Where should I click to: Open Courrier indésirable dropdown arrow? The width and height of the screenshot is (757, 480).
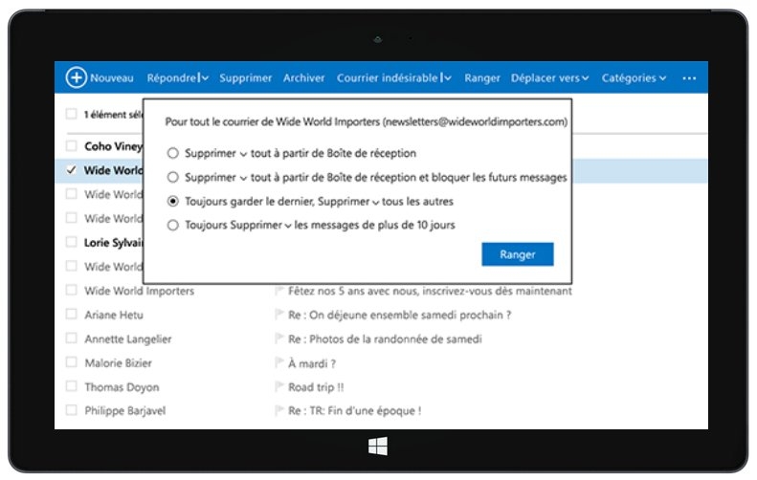pos(448,78)
